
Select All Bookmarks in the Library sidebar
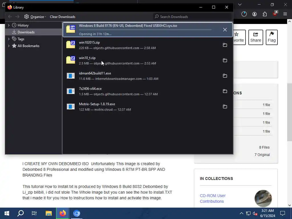point(28,46)
